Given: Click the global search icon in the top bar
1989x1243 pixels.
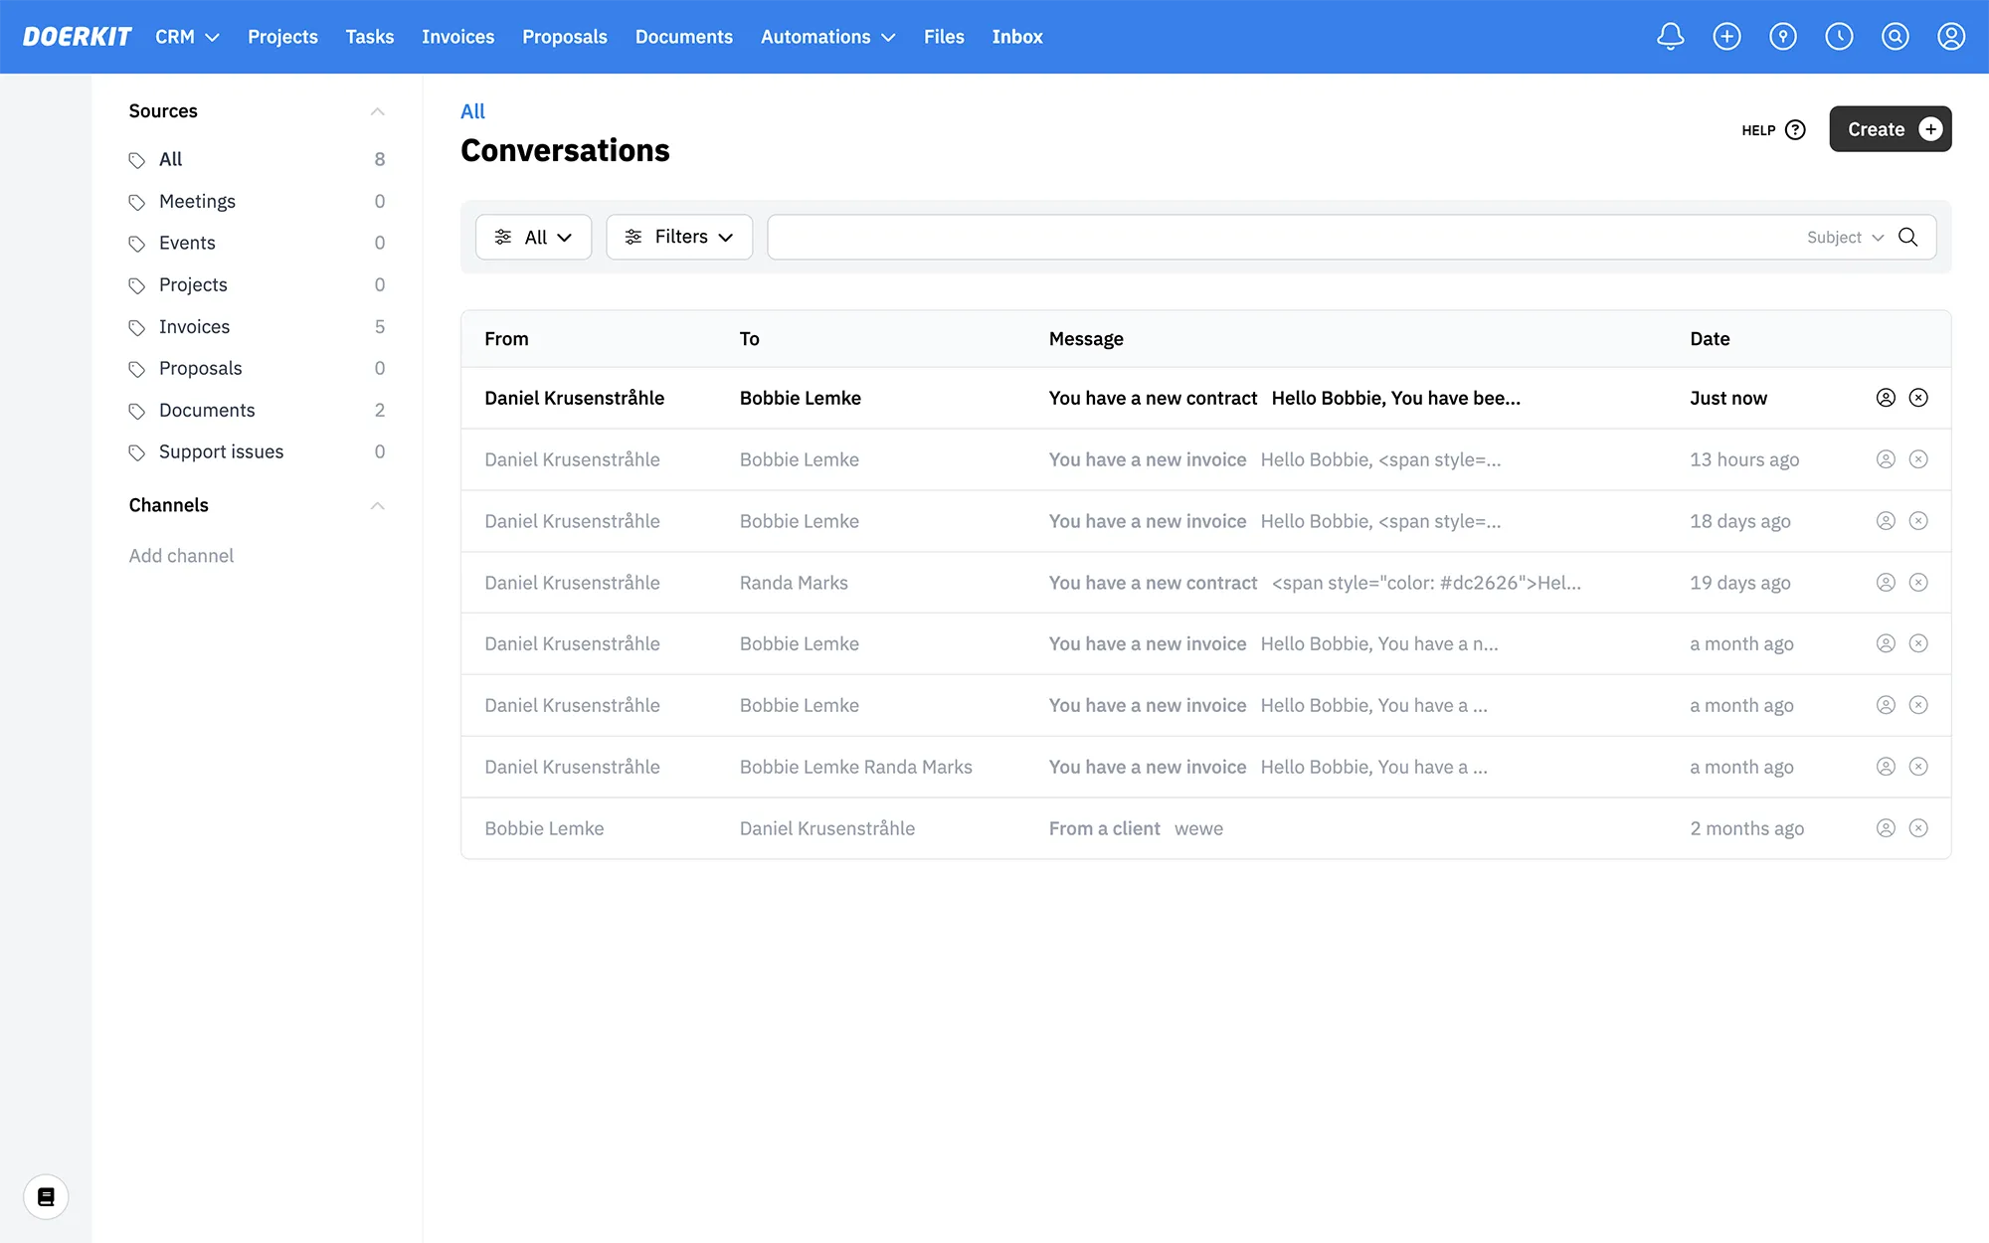Looking at the screenshot, I should pyautogui.click(x=1895, y=37).
